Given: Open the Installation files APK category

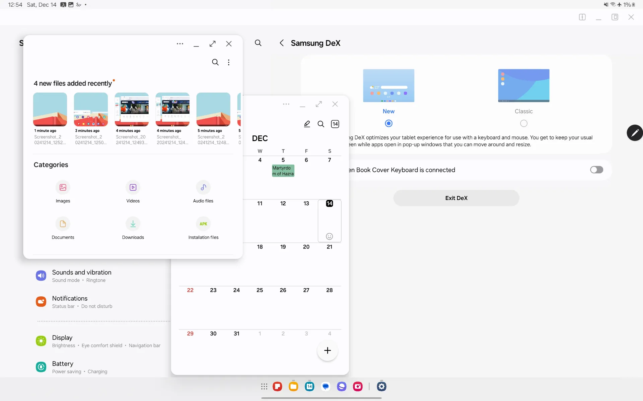Looking at the screenshot, I should 203,228.
